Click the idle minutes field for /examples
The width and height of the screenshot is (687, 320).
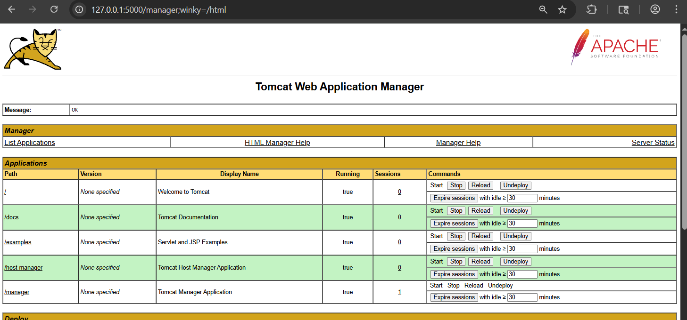point(522,249)
